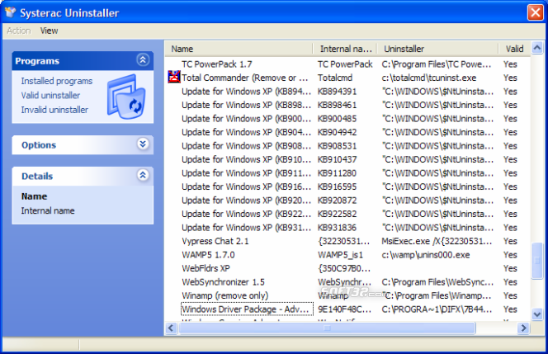Click Internal name label in Details
Viewport: 548px width, 354px height.
pos(48,210)
